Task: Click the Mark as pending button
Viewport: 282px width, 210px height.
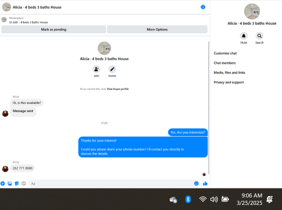Action: [x=54, y=29]
